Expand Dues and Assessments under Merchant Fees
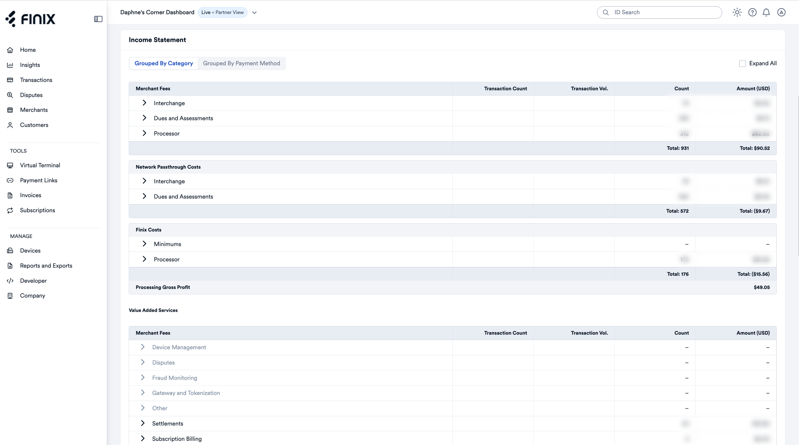This screenshot has height=445, width=799. coord(144,118)
